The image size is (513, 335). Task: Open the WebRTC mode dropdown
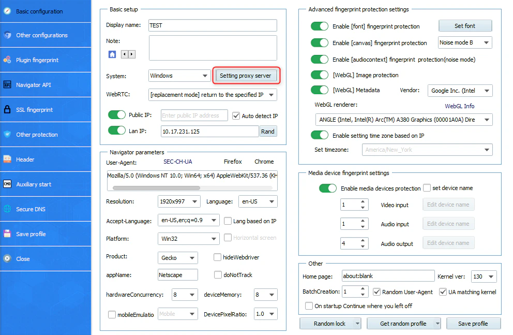point(213,95)
